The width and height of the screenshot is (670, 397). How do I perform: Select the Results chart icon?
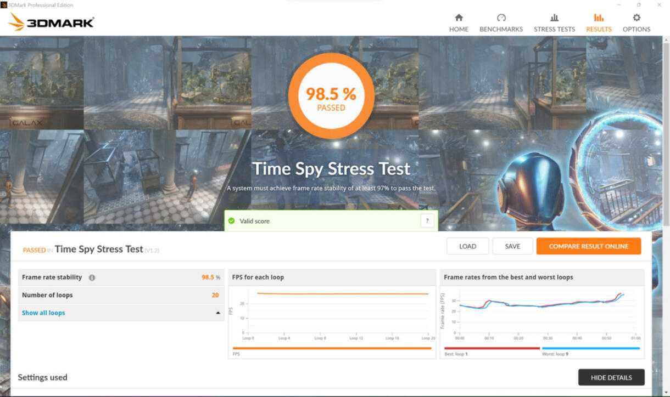(598, 18)
